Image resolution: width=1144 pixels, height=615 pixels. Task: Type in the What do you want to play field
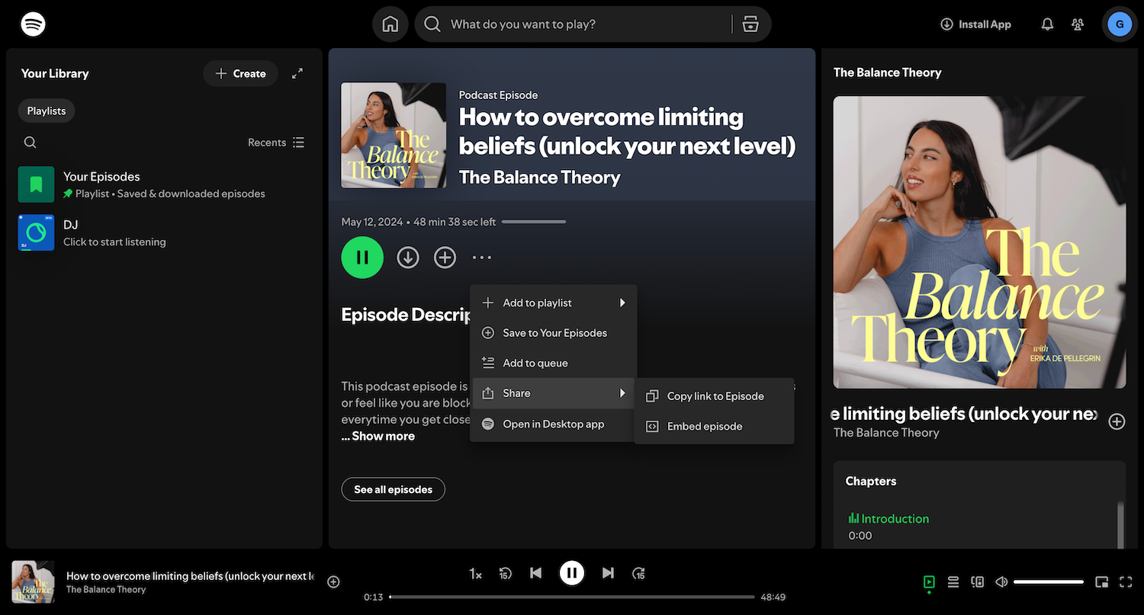(580, 24)
